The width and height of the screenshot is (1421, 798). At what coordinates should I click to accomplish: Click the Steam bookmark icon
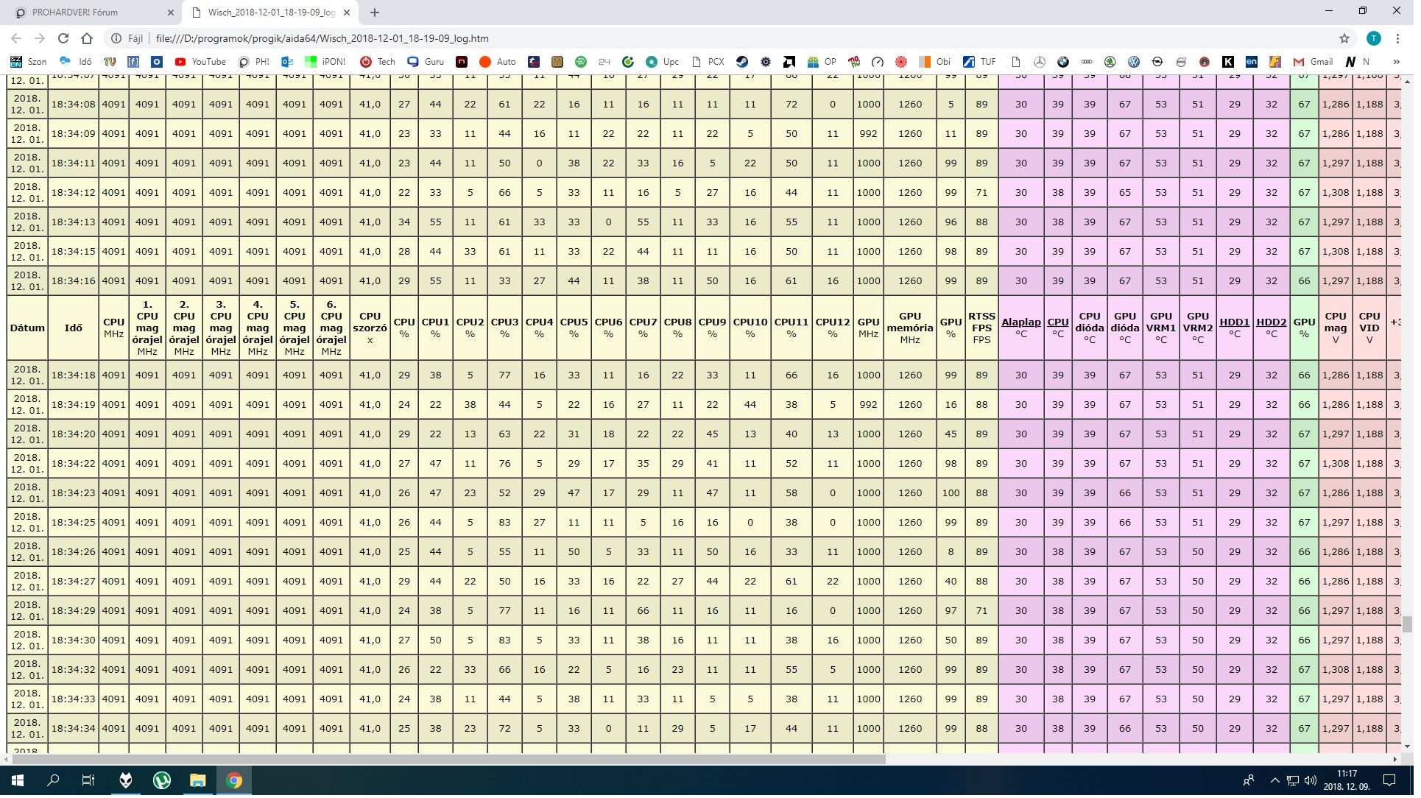click(742, 62)
